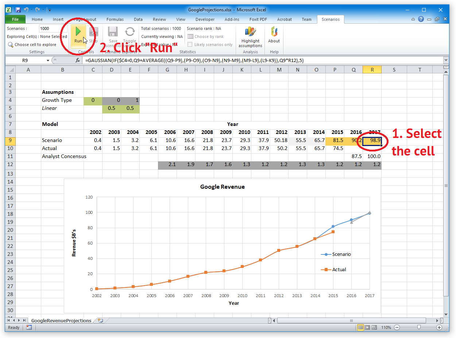Switch to Normal view icon

[360, 327]
